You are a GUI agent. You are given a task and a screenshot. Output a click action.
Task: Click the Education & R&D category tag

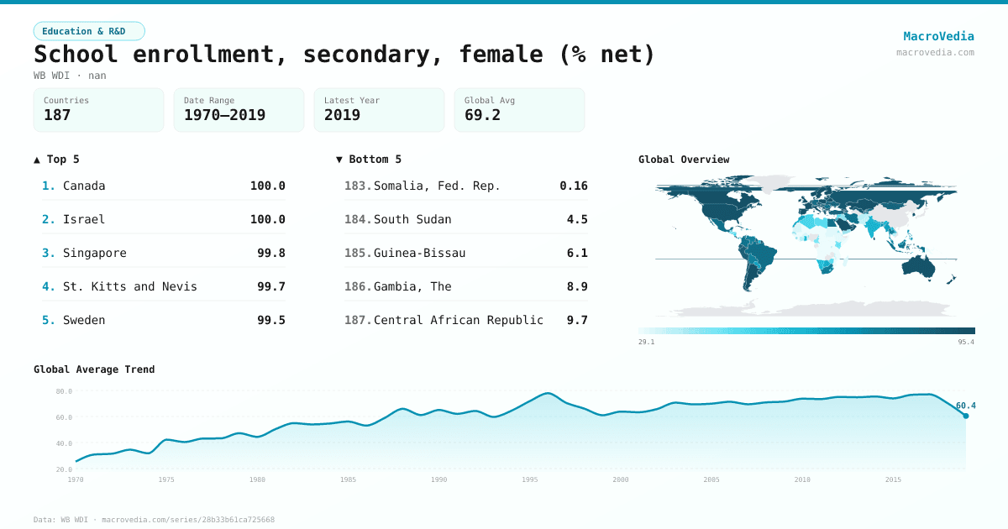point(89,31)
